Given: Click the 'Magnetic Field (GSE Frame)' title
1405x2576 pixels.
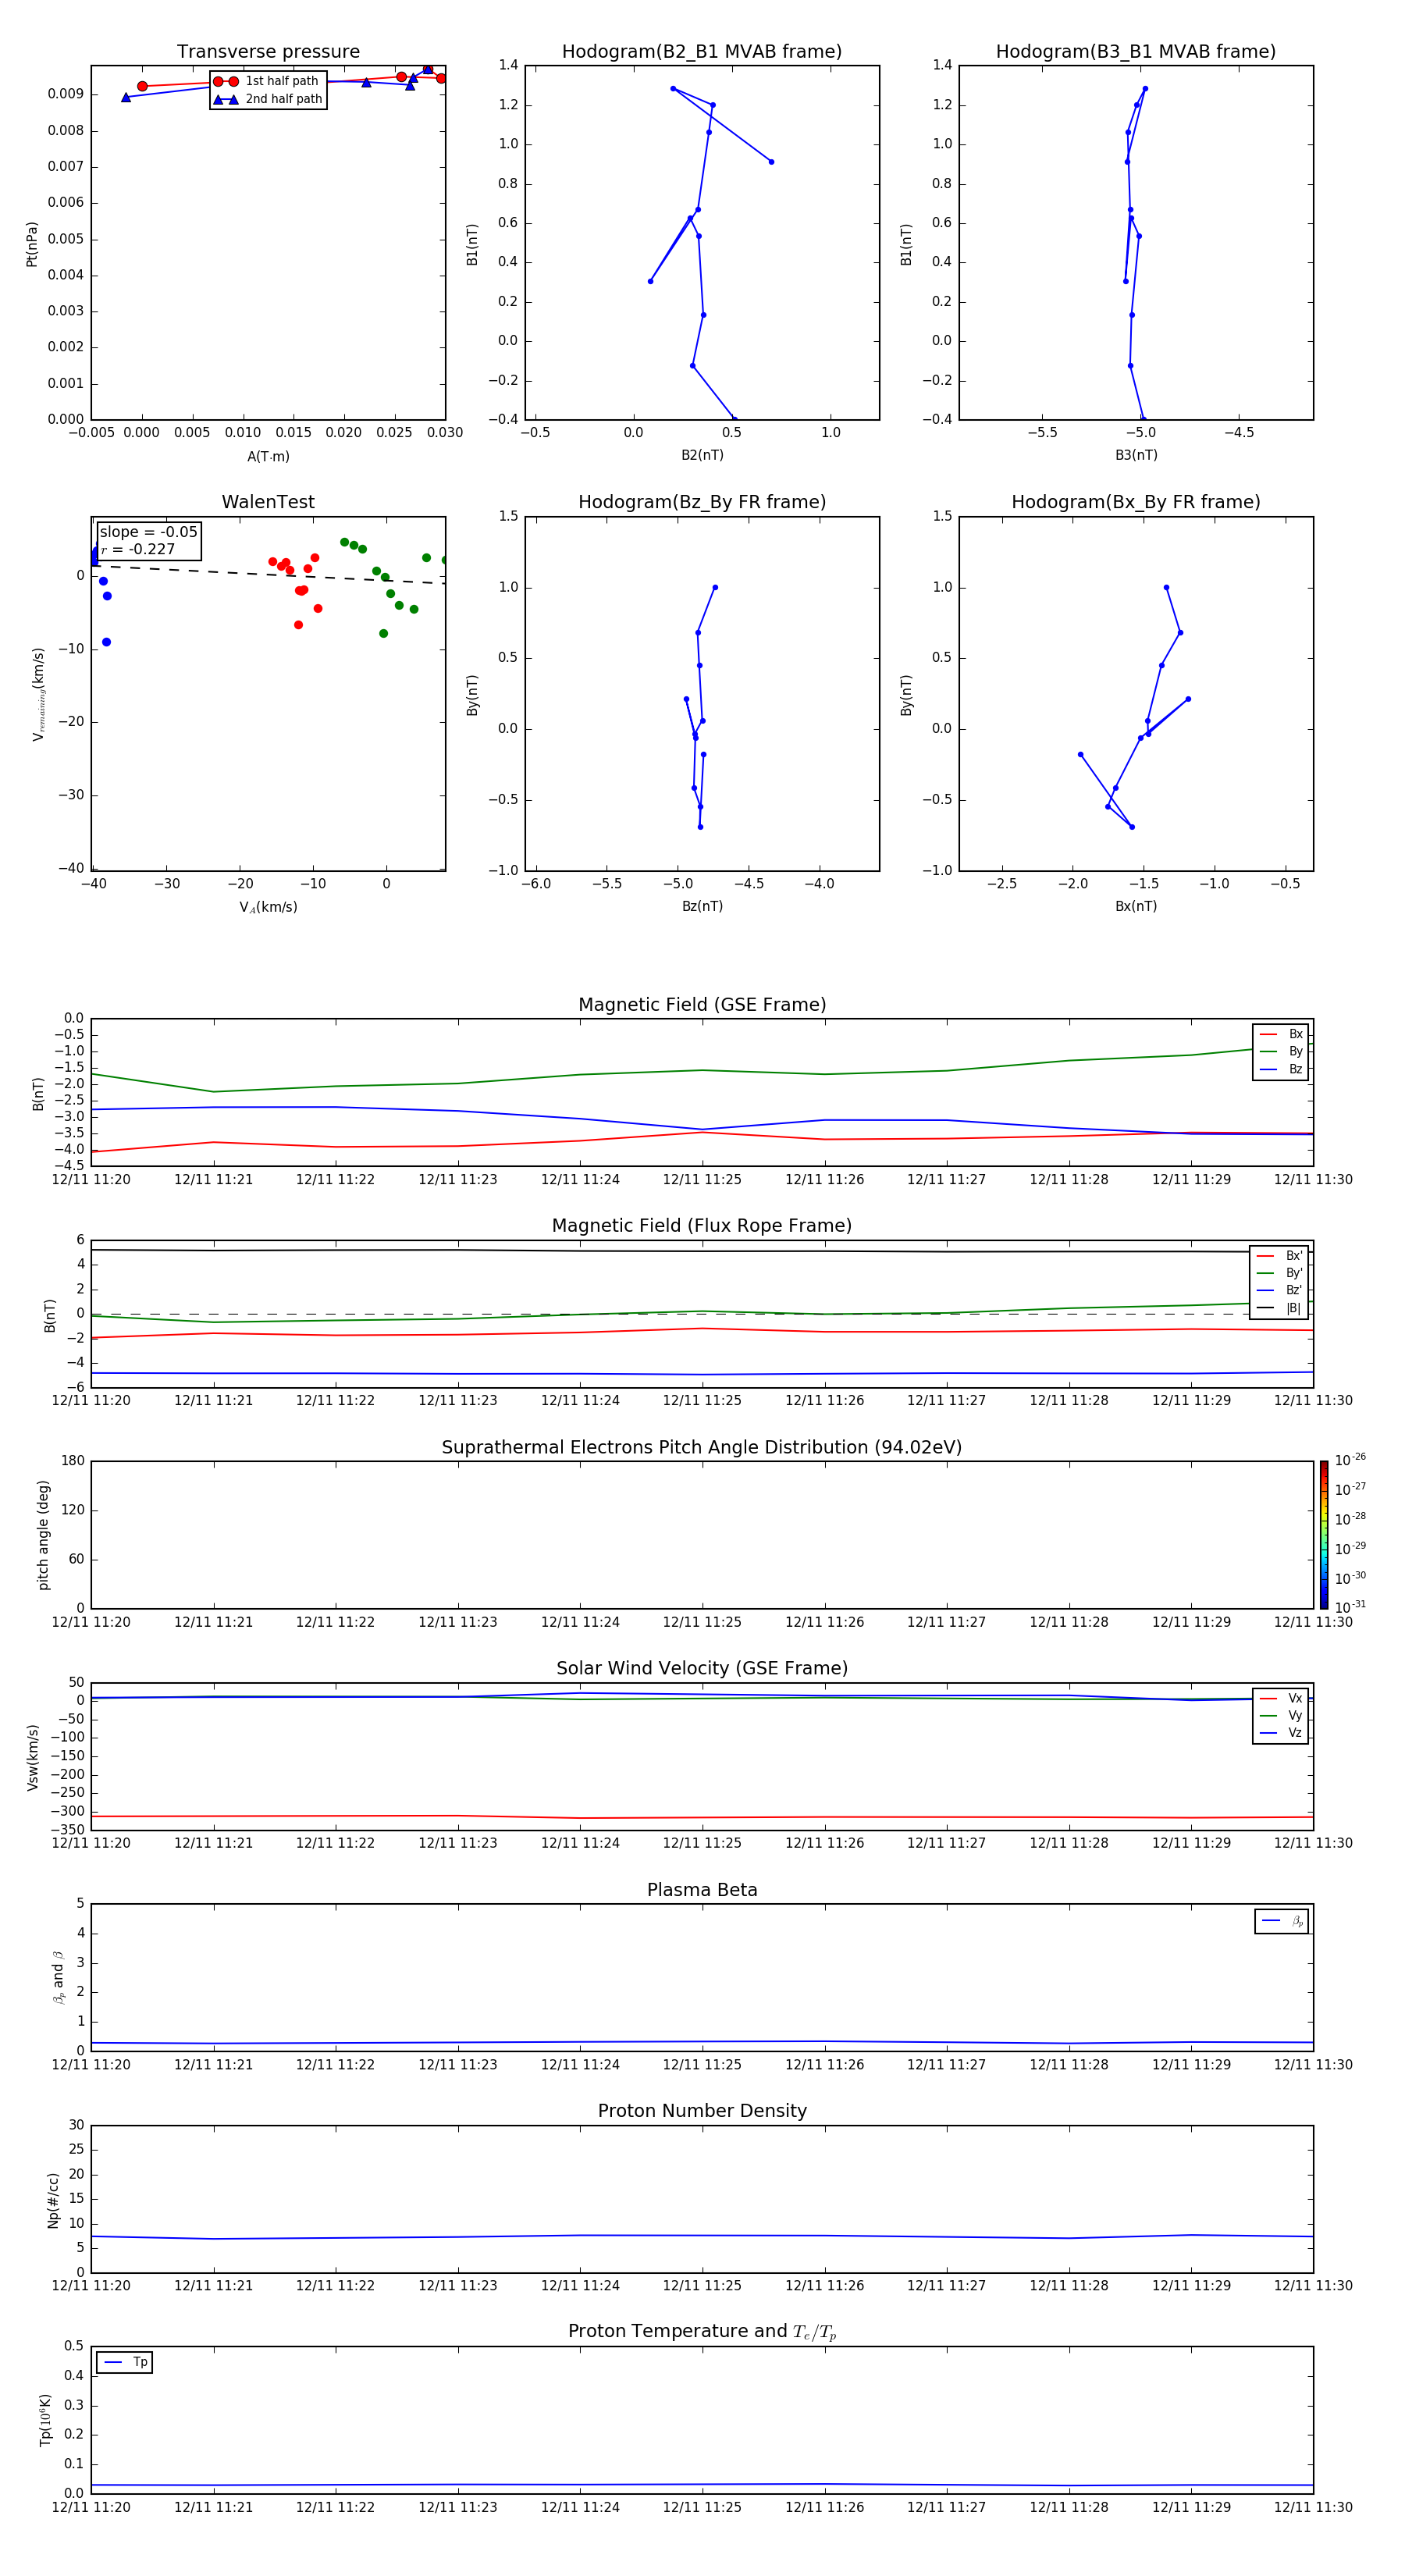Looking at the screenshot, I should [x=702, y=1005].
